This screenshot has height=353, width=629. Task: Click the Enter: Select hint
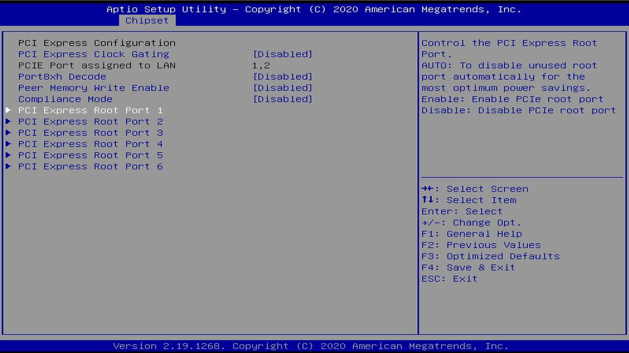coord(462,212)
